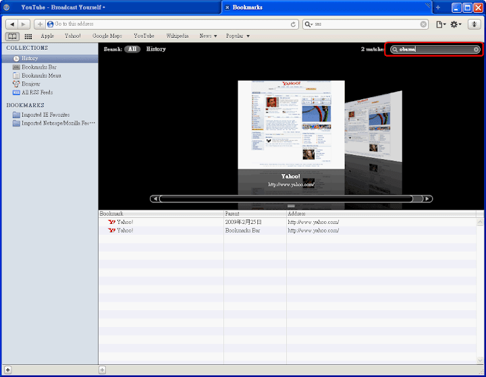Open the Show All Bookmarks book icon
The height and width of the screenshot is (377, 486).
coord(12,36)
